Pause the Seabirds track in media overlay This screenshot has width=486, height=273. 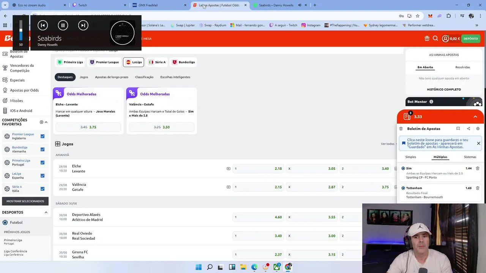pyautogui.click(x=63, y=25)
